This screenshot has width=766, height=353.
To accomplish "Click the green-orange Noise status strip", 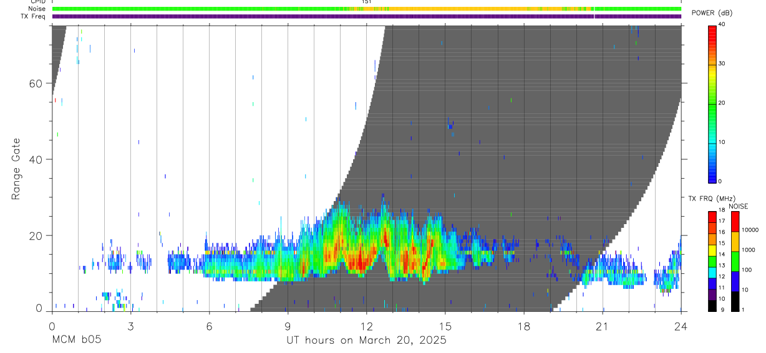I will (x=367, y=9).
